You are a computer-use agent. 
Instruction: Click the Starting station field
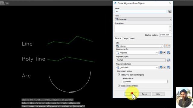pyautogui.click(x=165, y=35)
